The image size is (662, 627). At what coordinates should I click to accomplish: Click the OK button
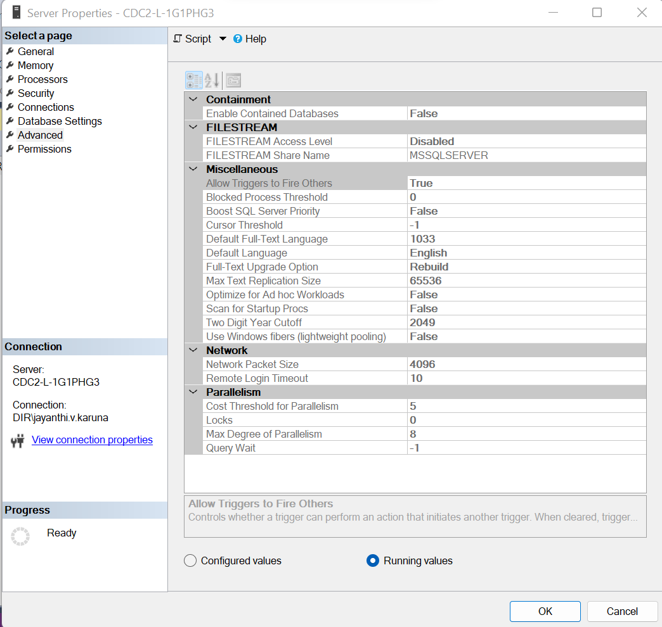click(545, 611)
